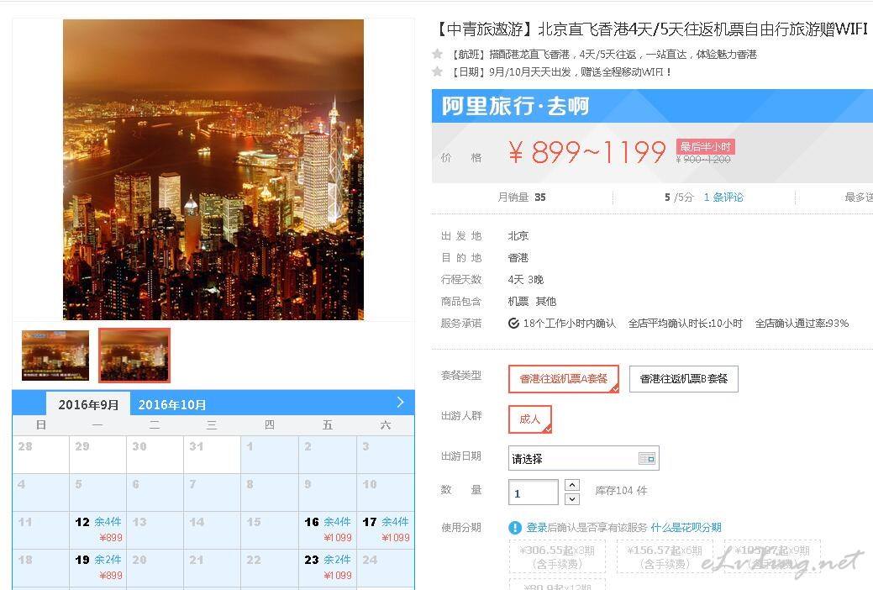
Task: Click the quantity input field showing 1
Action: tap(533, 493)
